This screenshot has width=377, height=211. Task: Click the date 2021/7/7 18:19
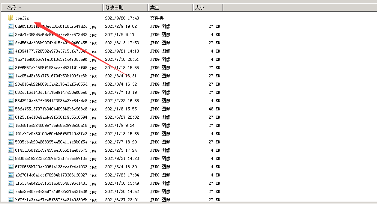coord(121,92)
